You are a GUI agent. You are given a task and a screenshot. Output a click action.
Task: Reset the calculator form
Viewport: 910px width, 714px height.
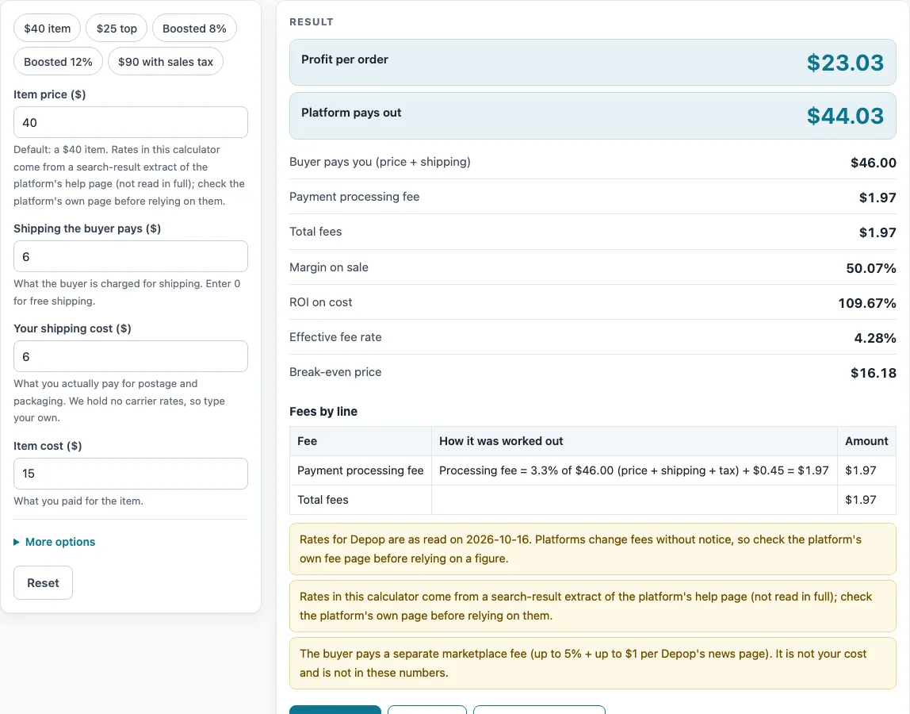click(x=43, y=582)
